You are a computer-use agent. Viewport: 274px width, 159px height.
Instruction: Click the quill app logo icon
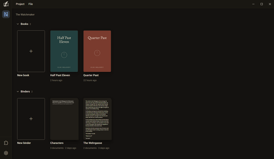tap(6, 4)
